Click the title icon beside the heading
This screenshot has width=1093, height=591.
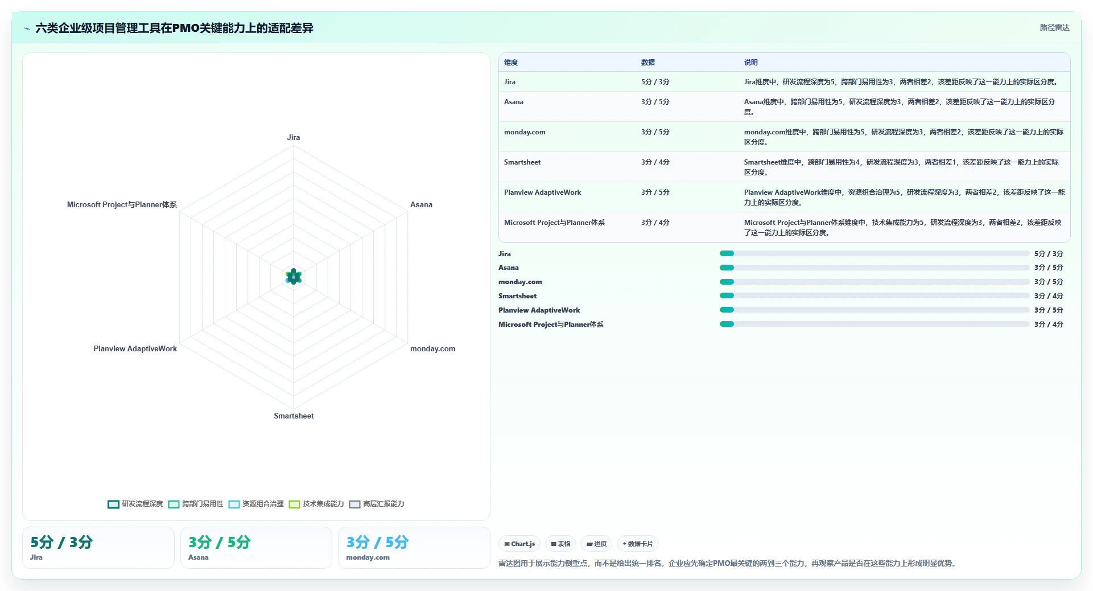(x=27, y=28)
